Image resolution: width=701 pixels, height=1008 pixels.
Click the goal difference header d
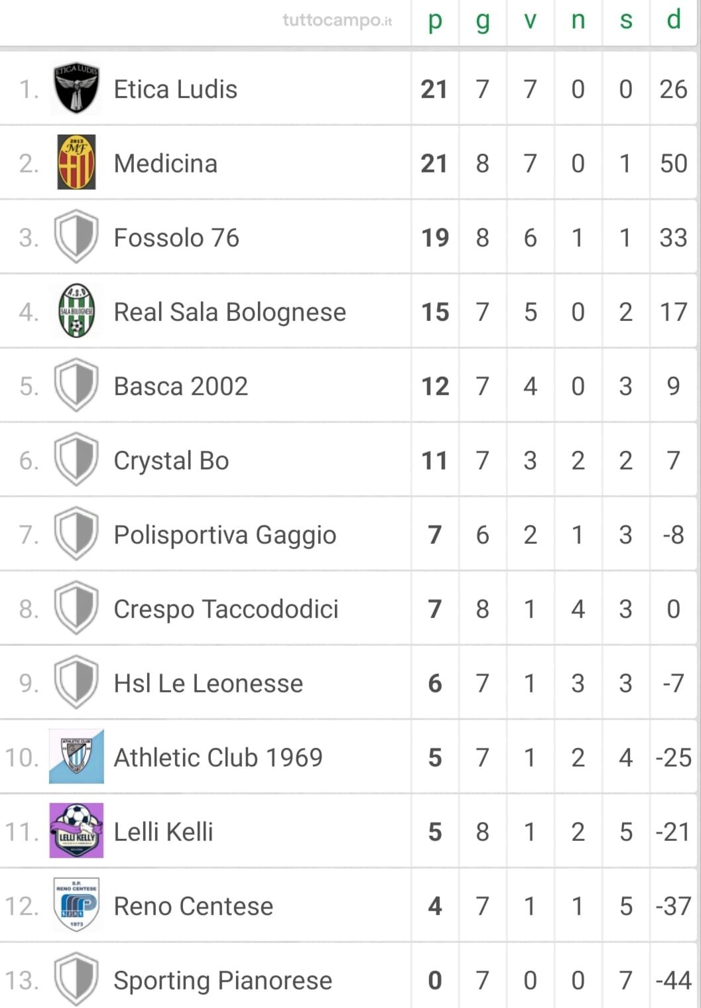(x=674, y=19)
